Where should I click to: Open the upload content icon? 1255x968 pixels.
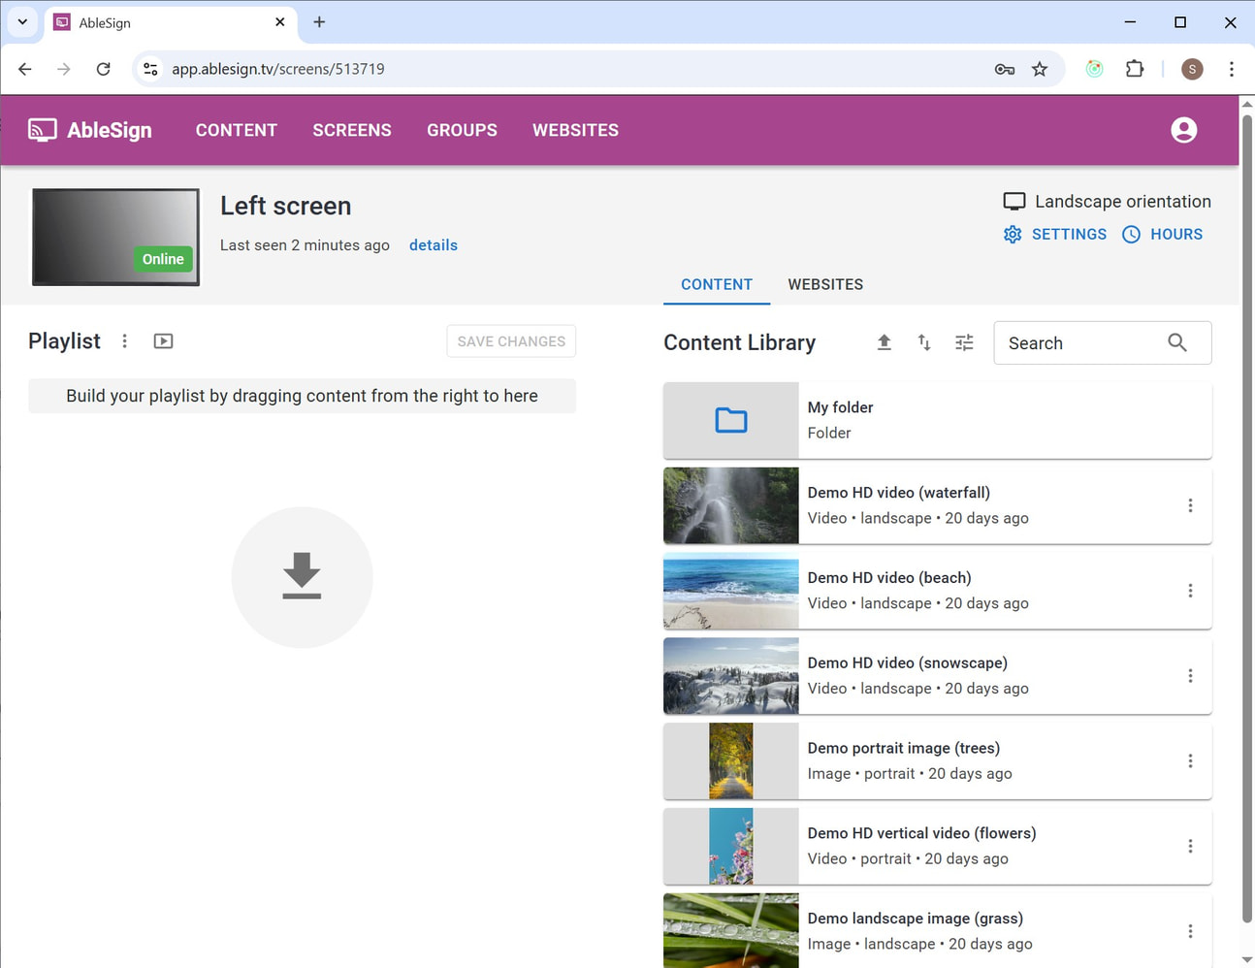[884, 342]
